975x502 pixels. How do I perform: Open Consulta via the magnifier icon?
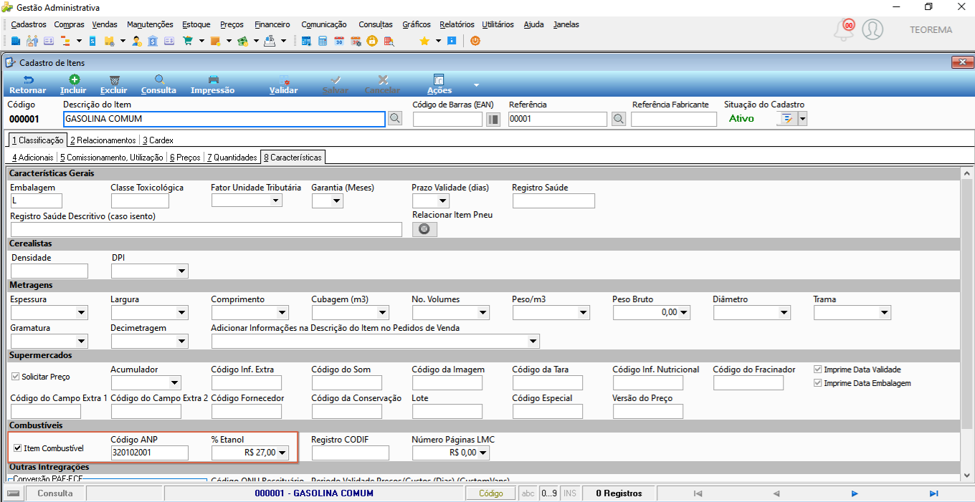click(x=159, y=79)
